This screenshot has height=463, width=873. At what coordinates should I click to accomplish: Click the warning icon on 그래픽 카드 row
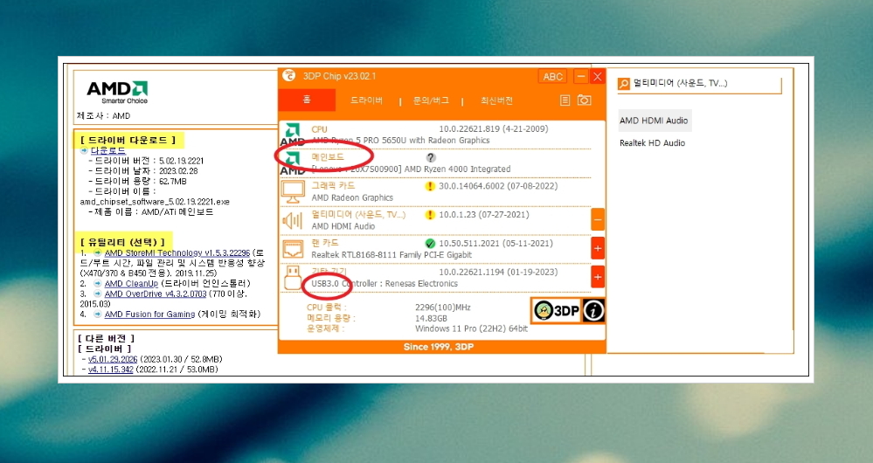[x=430, y=186]
